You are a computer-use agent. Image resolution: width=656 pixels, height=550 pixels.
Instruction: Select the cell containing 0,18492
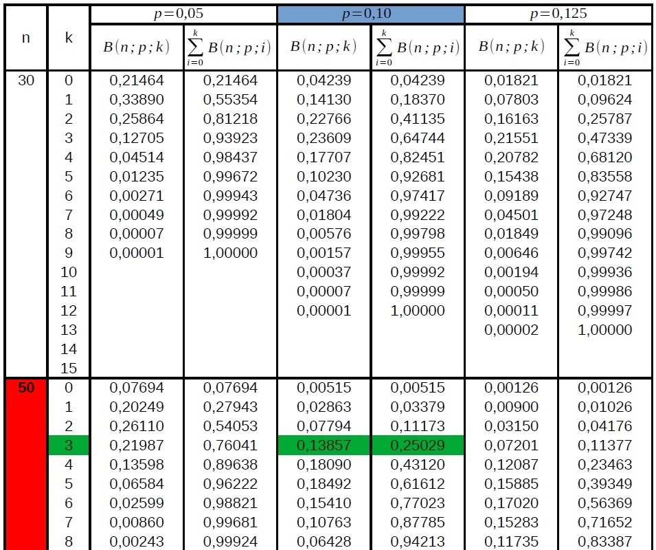[324, 484]
